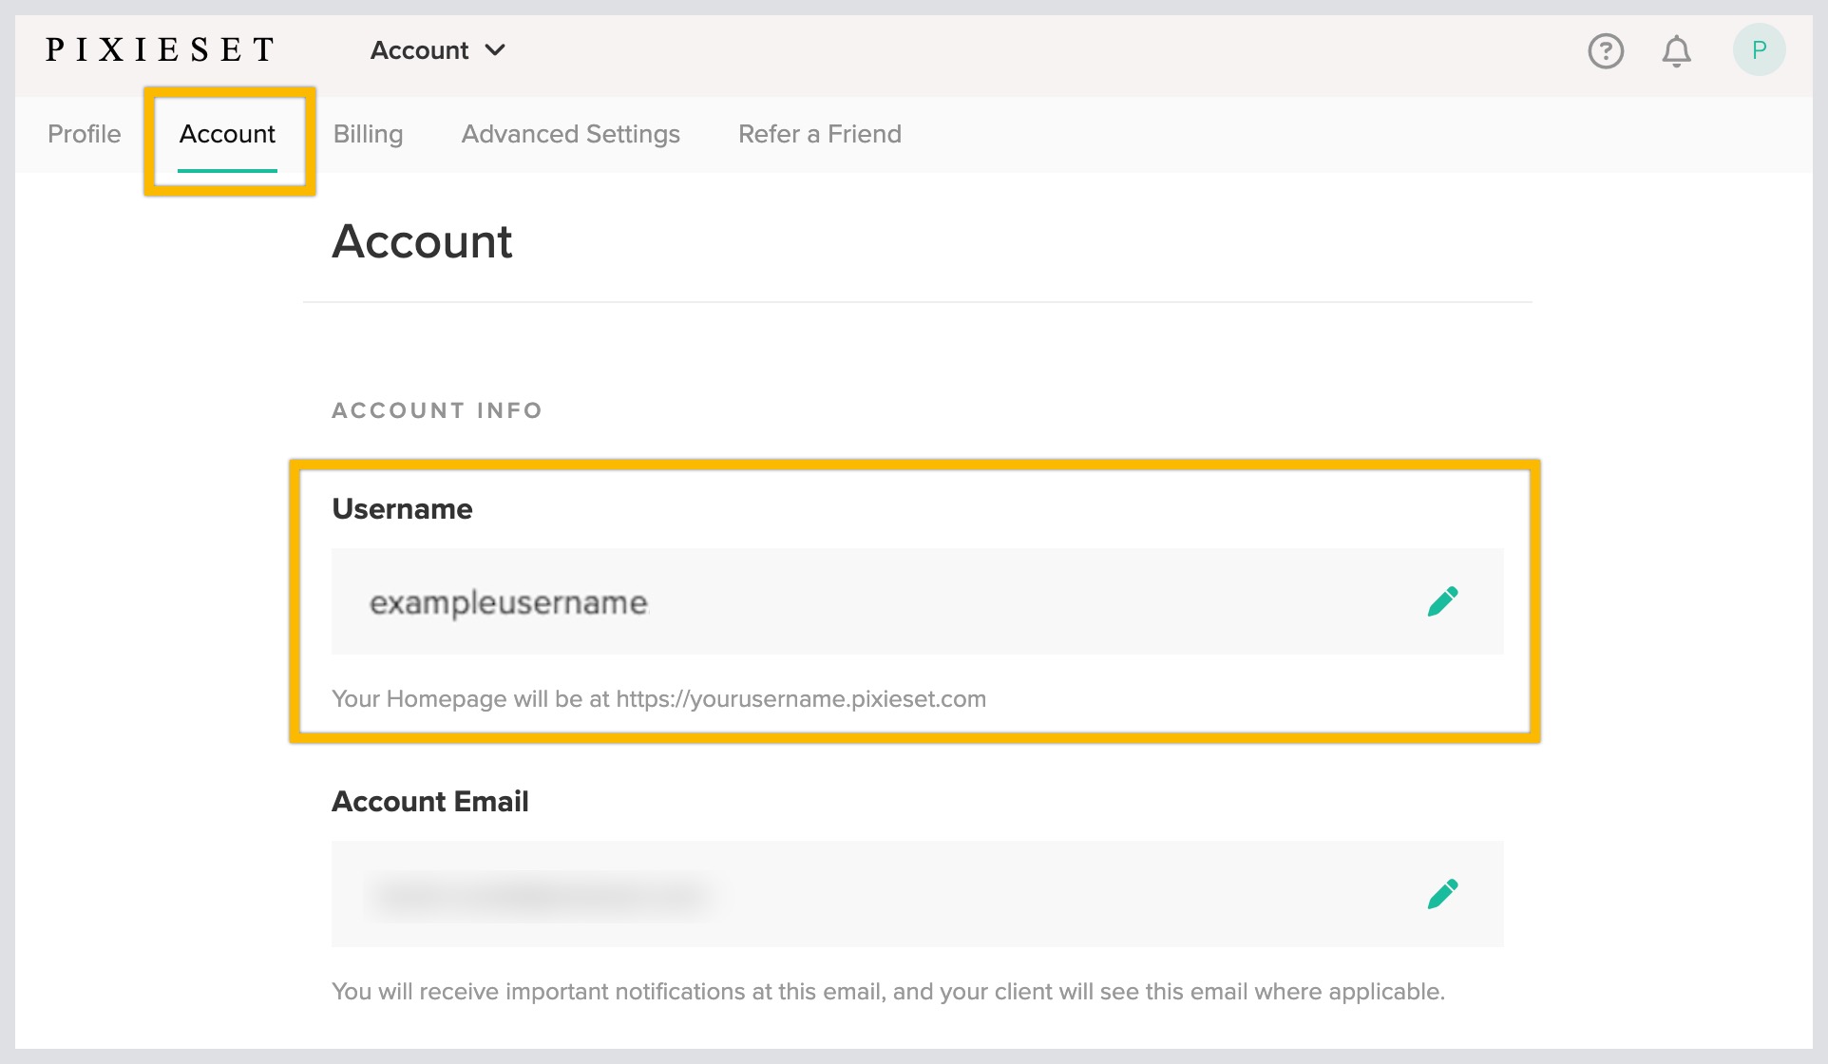Screen dimensions: 1828x1064
Task: Edit username with the pencil icon
Action: 1442,601
